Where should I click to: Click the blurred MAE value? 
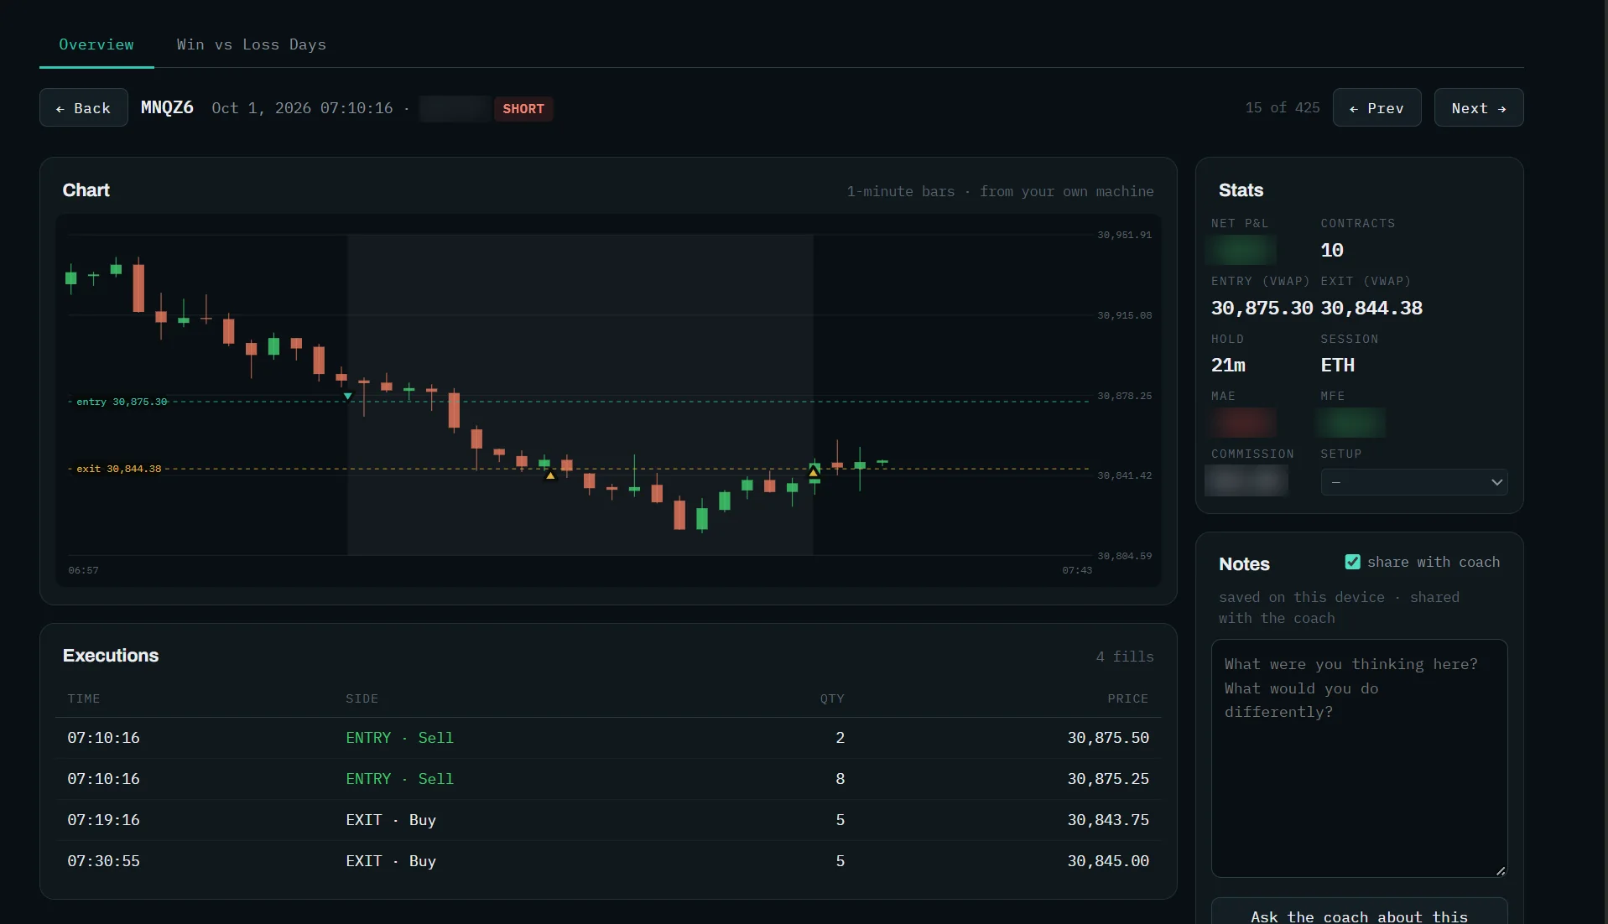pyautogui.click(x=1242, y=423)
